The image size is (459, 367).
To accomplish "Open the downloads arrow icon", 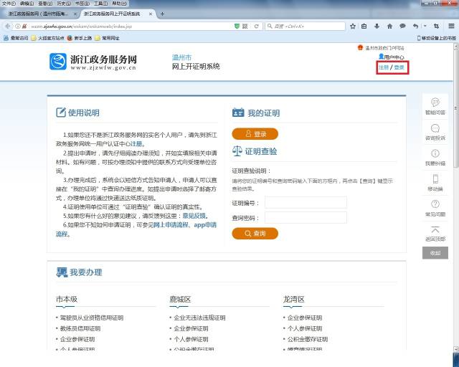I will point(377,27).
